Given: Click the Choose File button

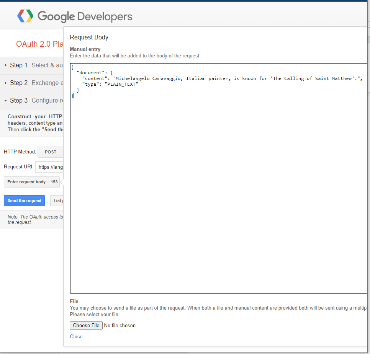Looking at the screenshot, I should (x=86, y=326).
